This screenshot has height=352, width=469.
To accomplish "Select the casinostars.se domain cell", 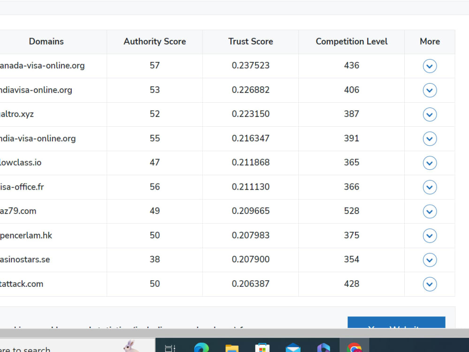I will click(53, 260).
